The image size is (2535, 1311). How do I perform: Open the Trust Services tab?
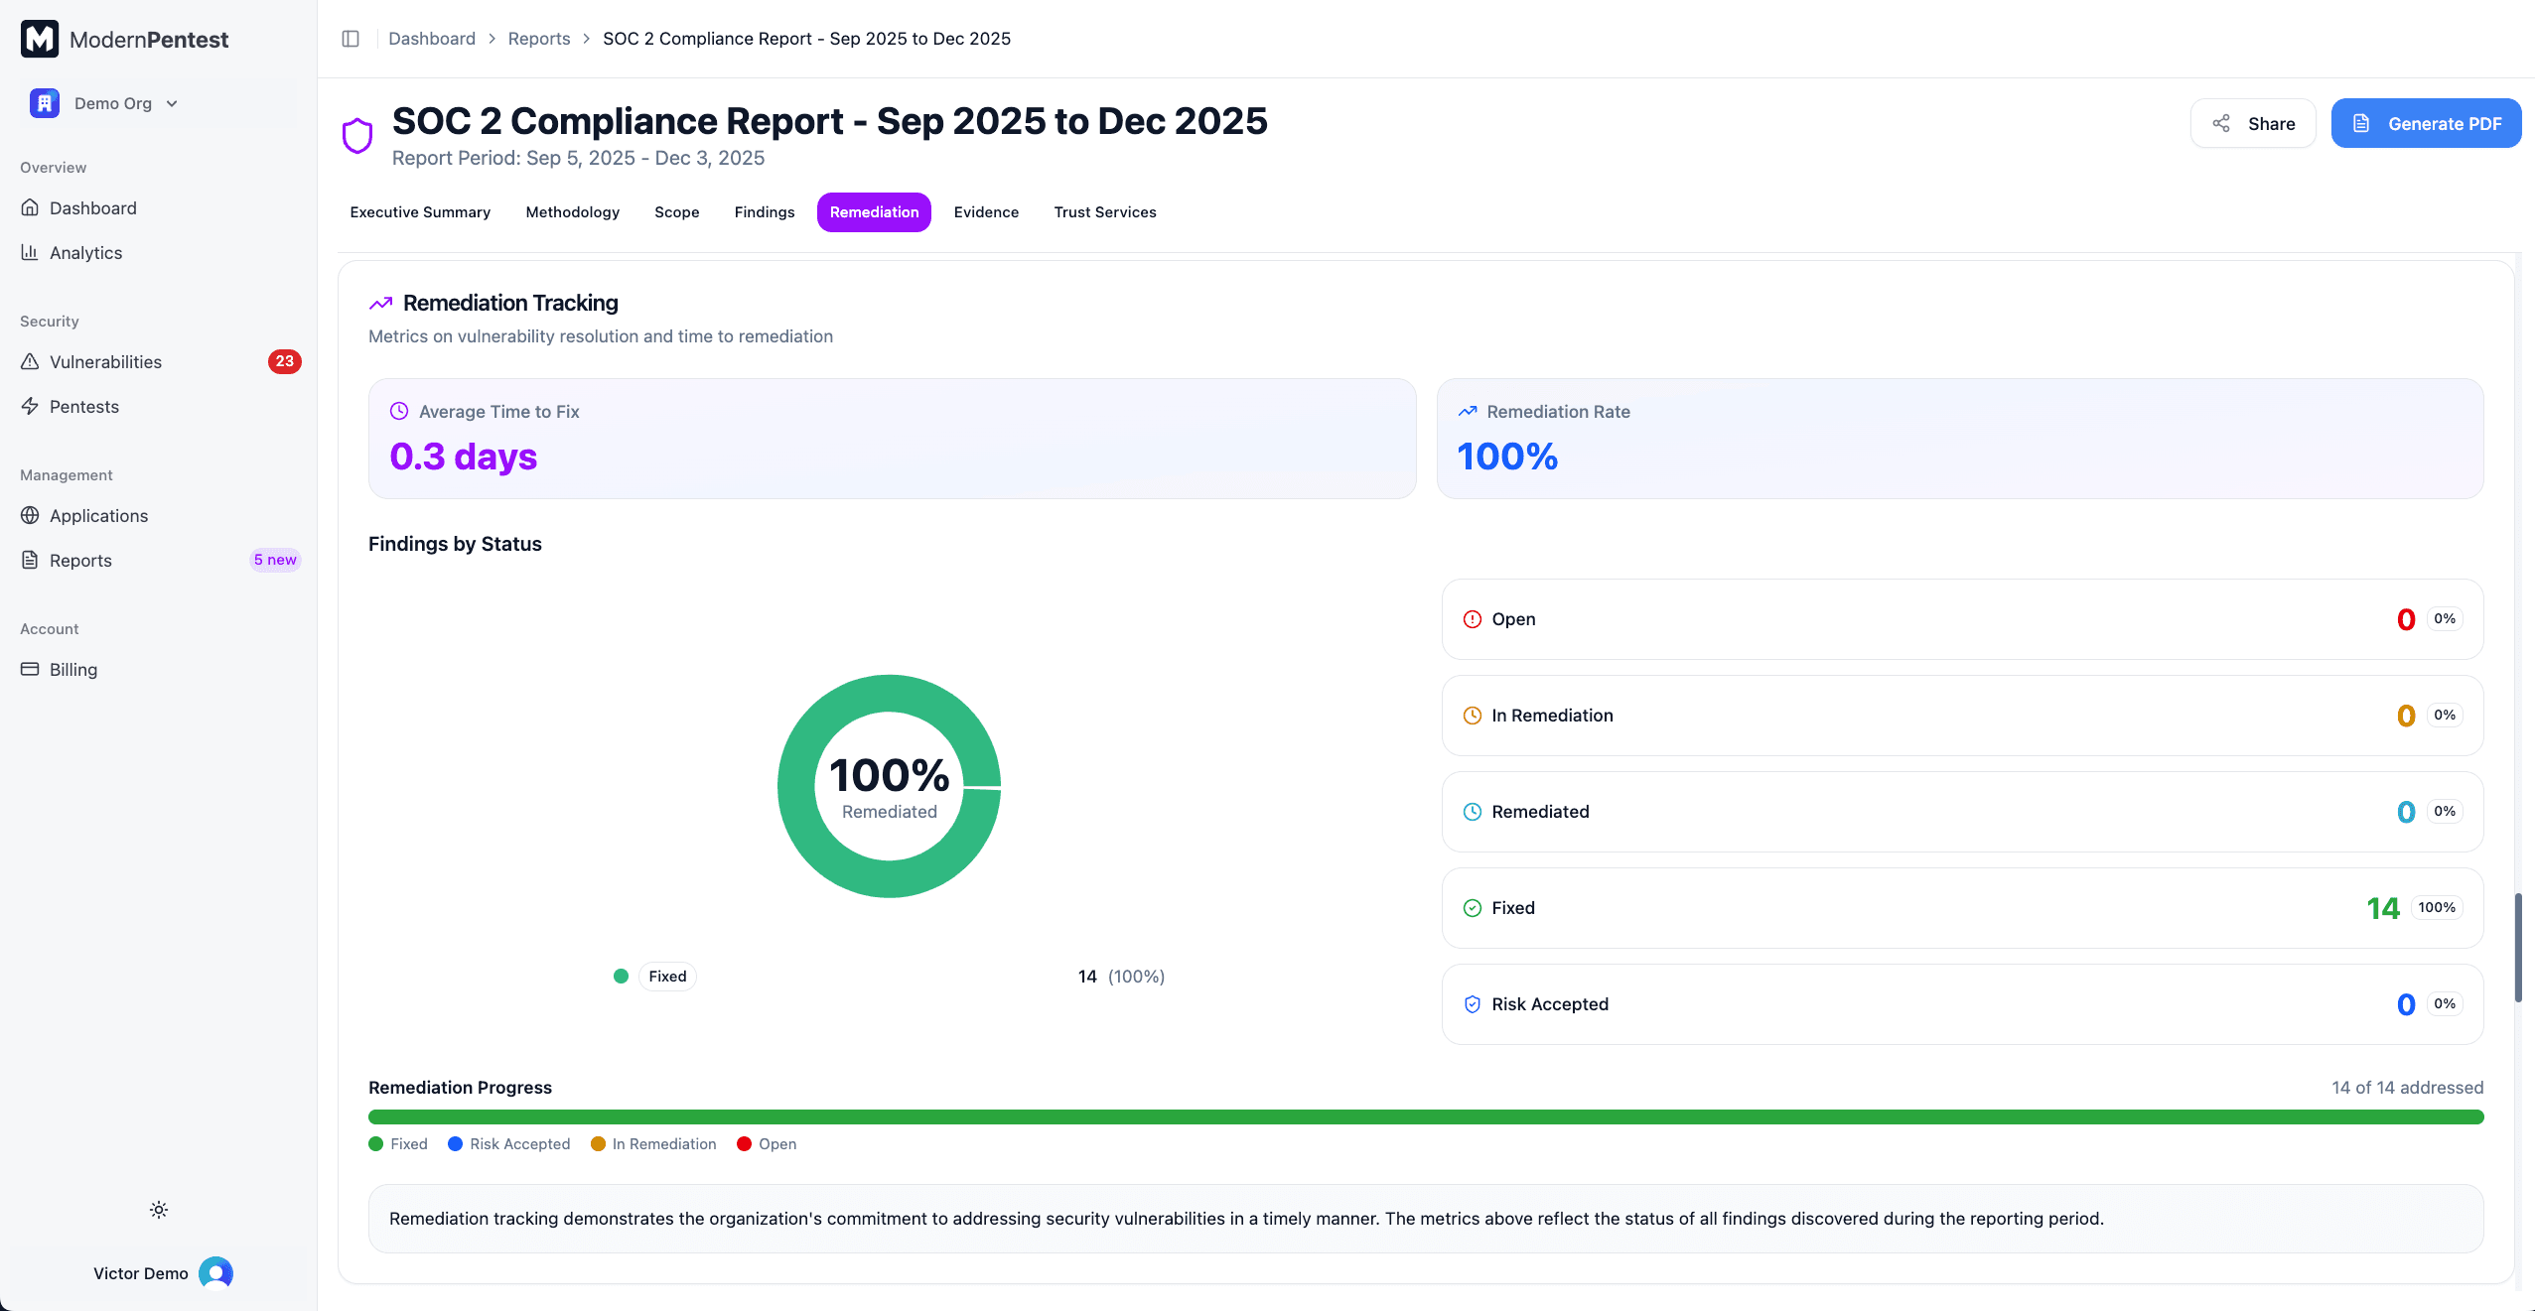click(x=1104, y=212)
